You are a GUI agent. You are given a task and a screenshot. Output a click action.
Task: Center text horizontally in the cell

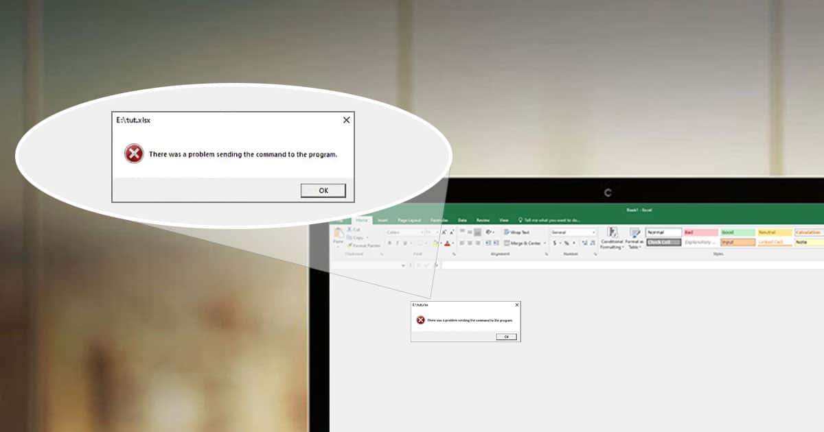(470, 243)
